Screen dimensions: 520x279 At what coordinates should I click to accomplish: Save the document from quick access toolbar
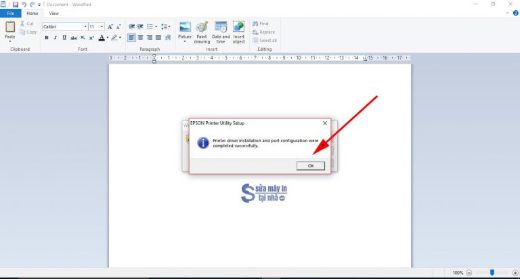point(15,4)
